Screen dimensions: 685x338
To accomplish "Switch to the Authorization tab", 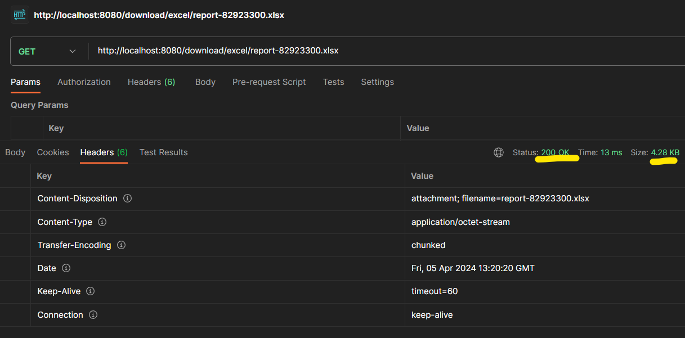I will point(84,82).
